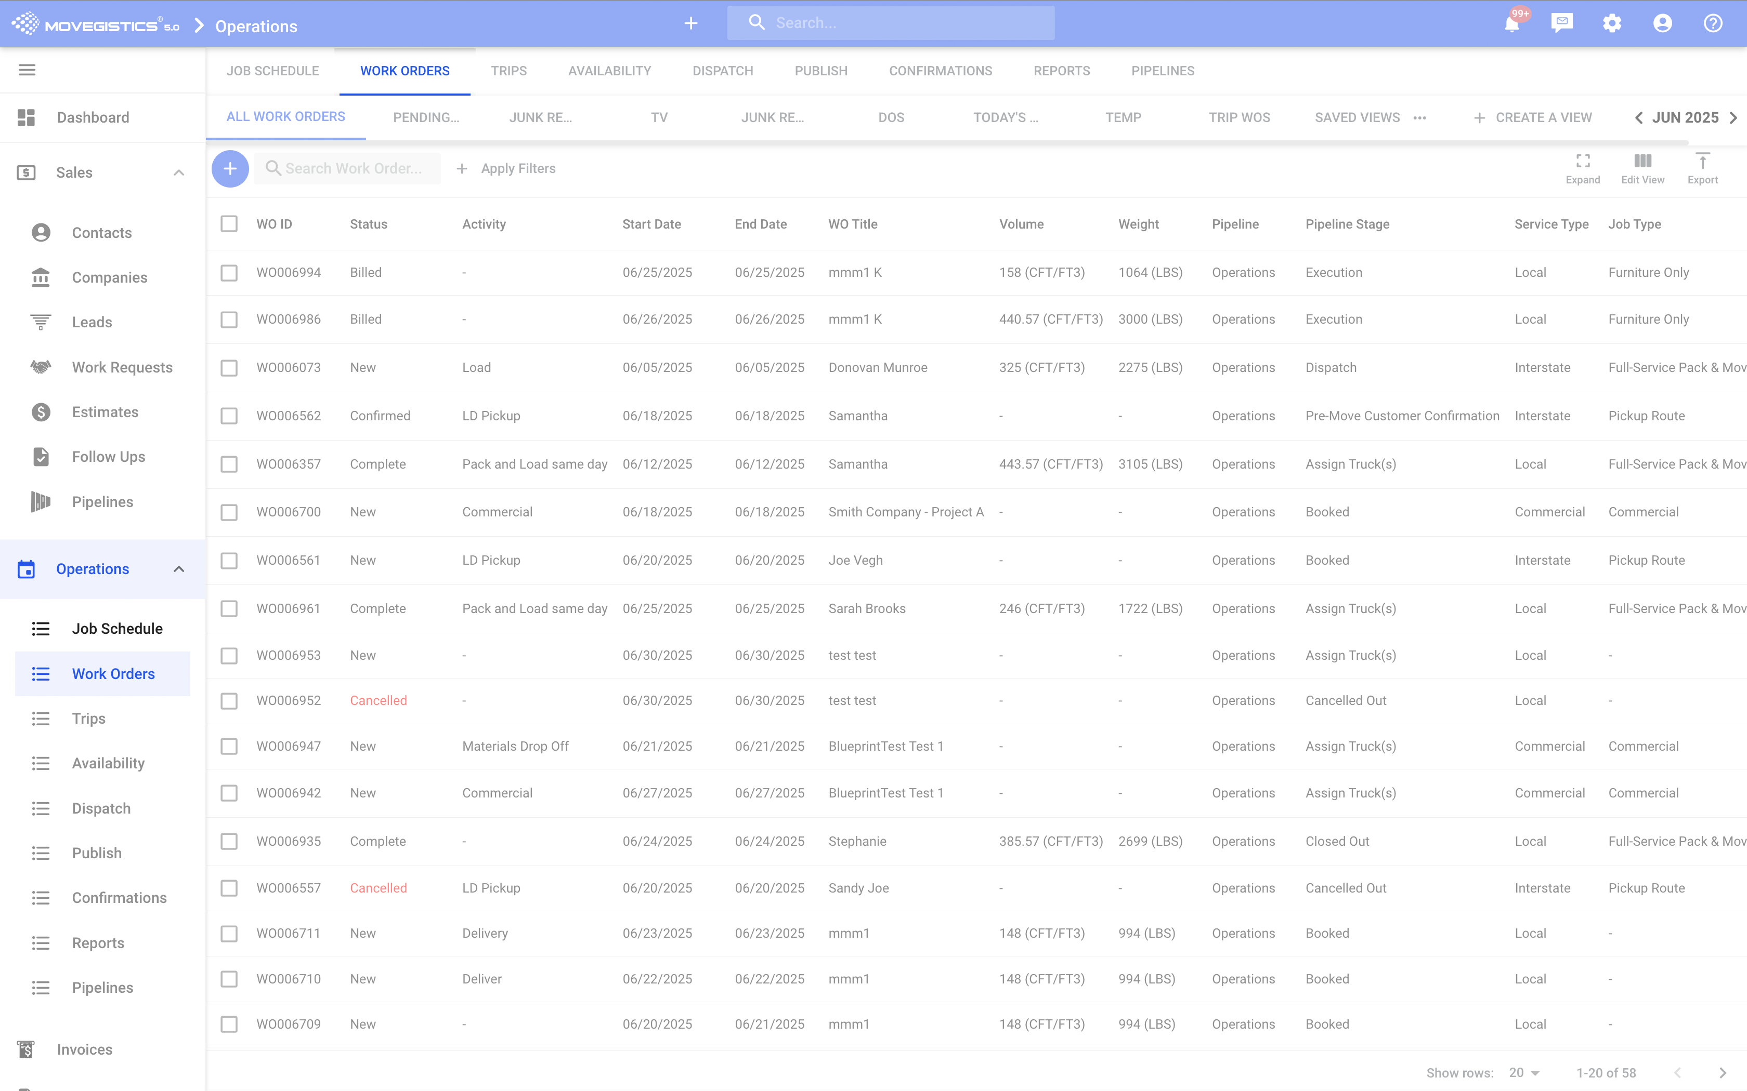Open the notifications bell icon
Viewport: 1747px width, 1091px height.
point(1511,24)
